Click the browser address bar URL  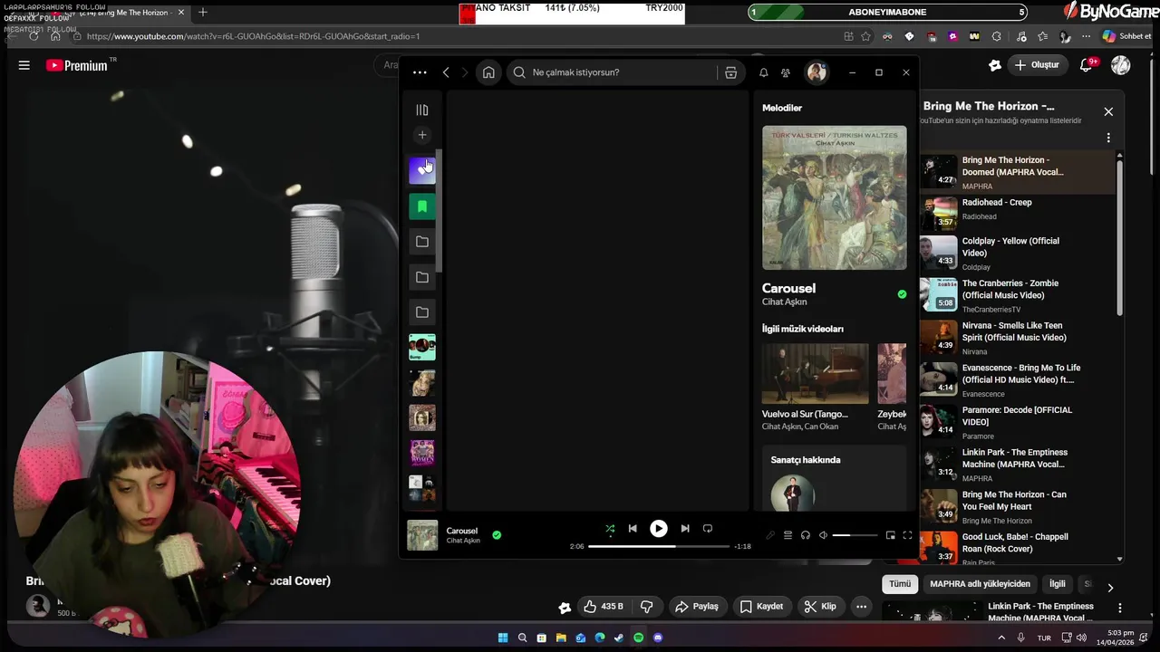[253, 36]
